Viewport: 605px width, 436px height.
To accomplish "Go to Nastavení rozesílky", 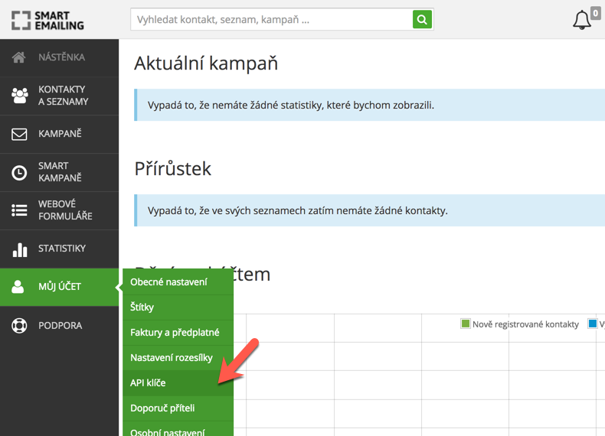I will [x=172, y=358].
